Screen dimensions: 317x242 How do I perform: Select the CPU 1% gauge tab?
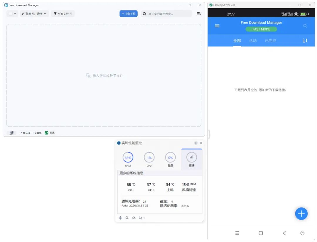coord(149,159)
